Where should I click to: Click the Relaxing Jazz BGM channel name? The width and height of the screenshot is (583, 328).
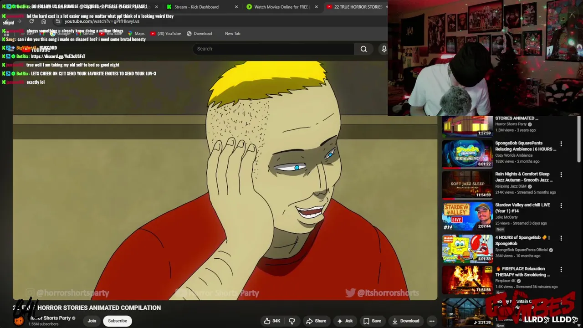coord(511,186)
